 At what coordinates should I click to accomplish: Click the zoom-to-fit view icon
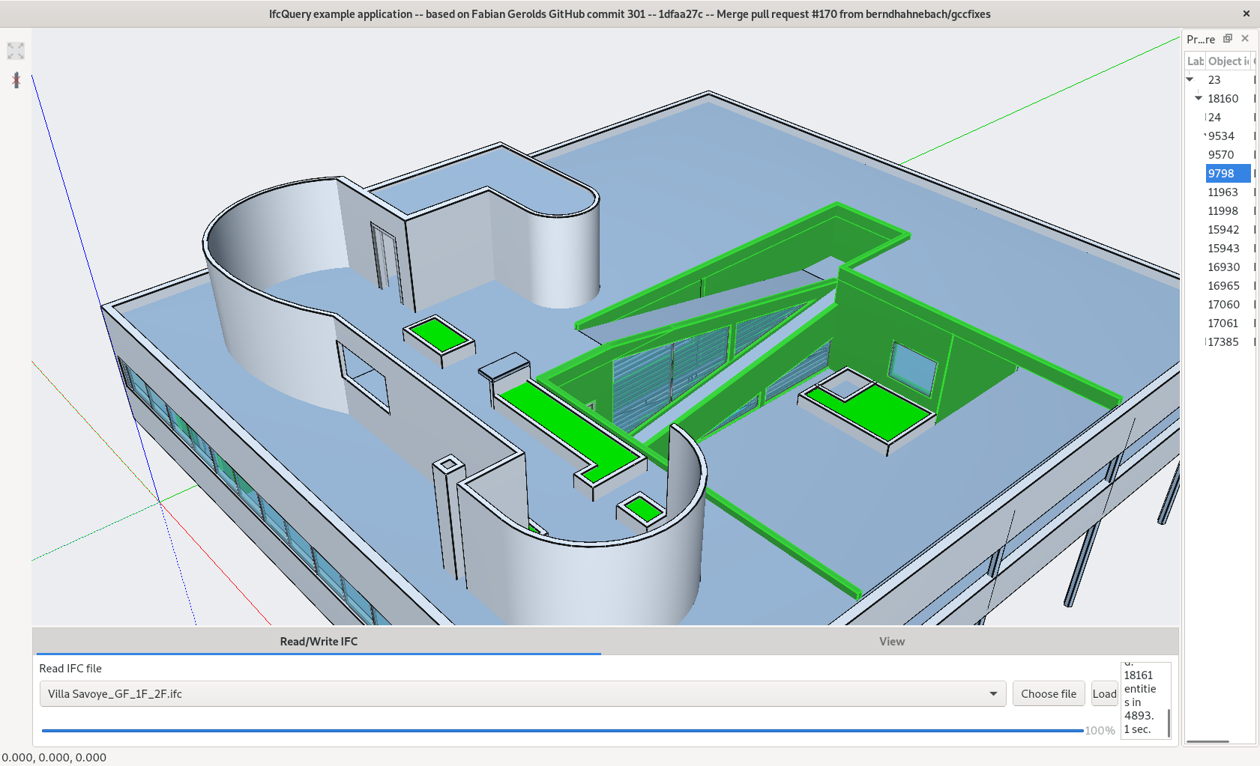pyautogui.click(x=15, y=50)
